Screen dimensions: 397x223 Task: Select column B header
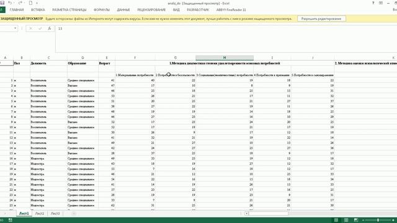coord(22,58)
